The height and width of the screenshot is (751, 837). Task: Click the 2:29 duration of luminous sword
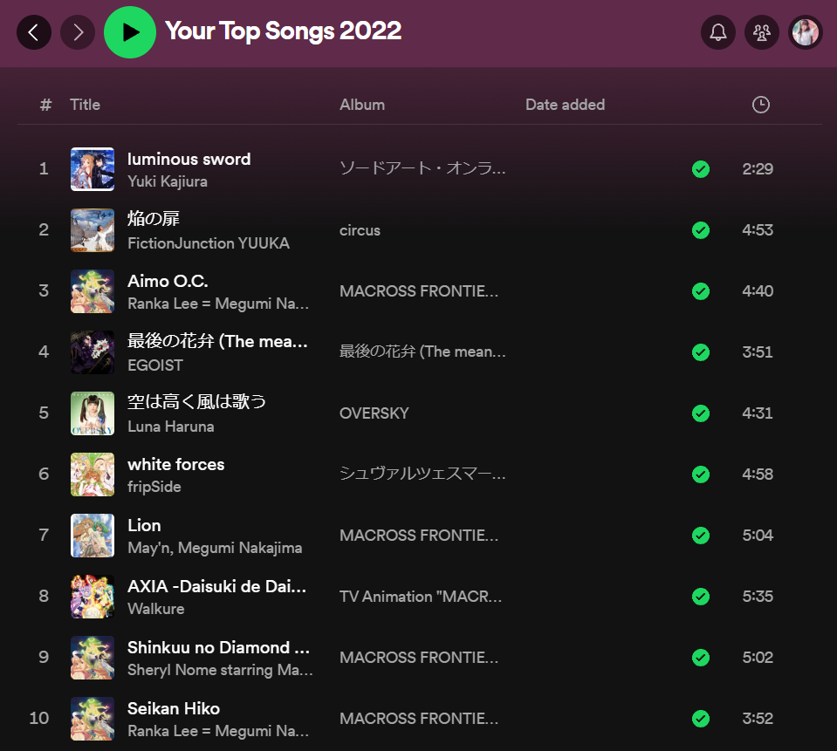758,169
